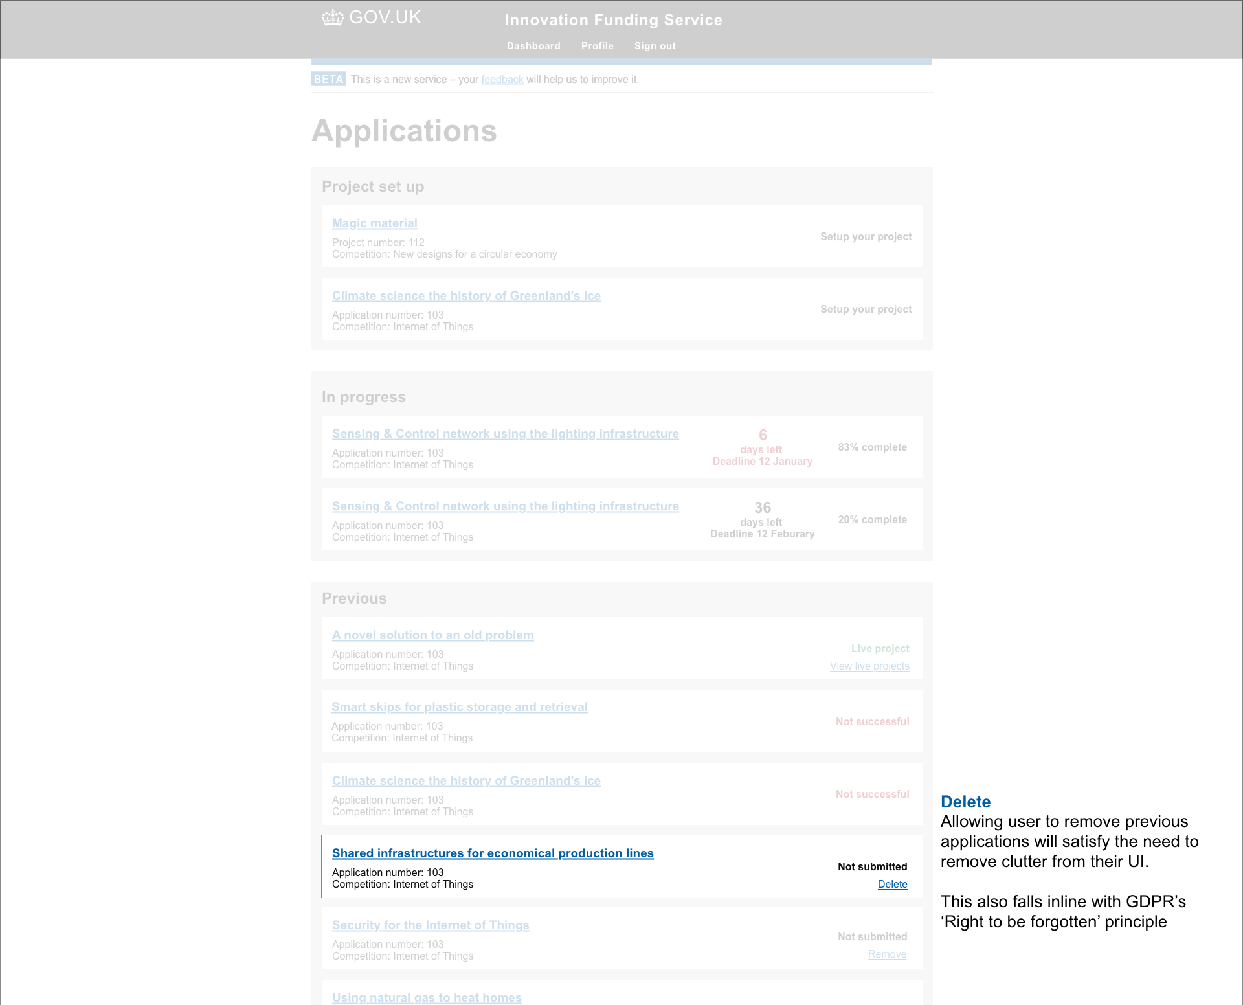Click View live projects link
1243x1005 pixels.
point(869,666)
